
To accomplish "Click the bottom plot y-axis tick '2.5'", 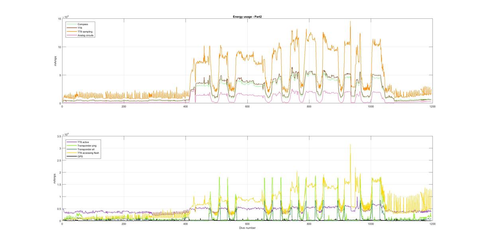I will (x=59, y=161).
